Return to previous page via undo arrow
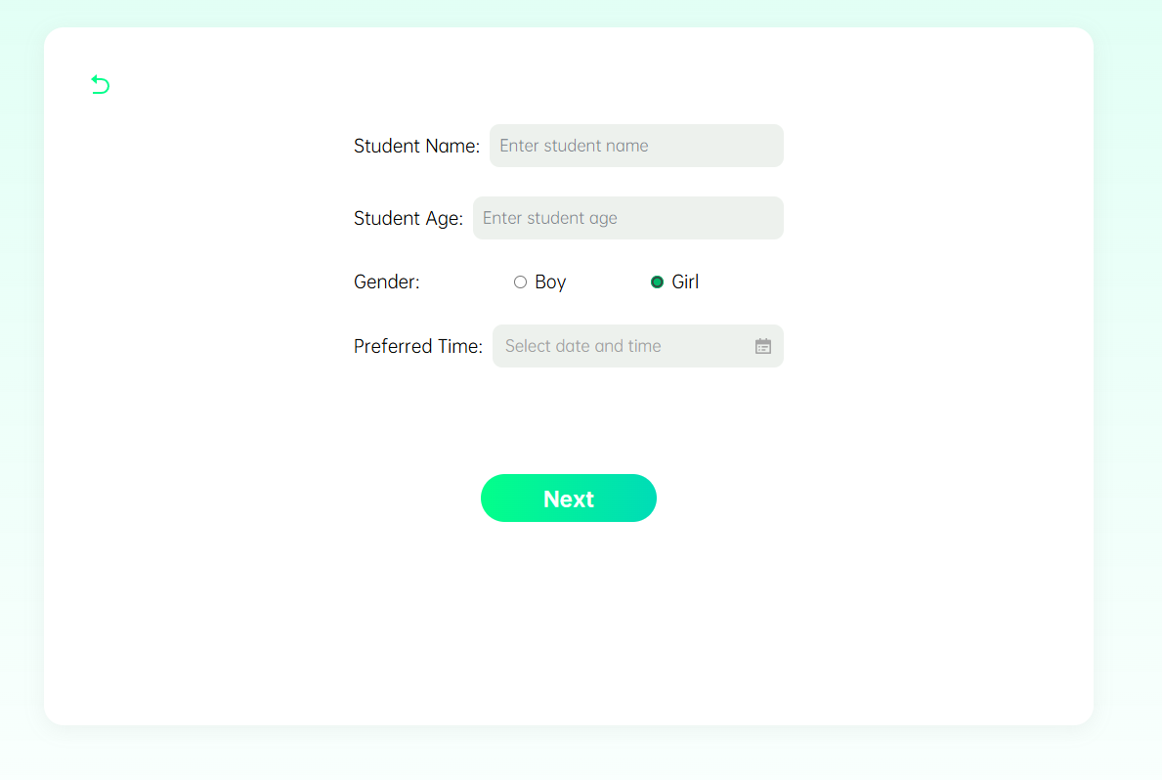1162x780 pixels. click(x=100, y=84)
